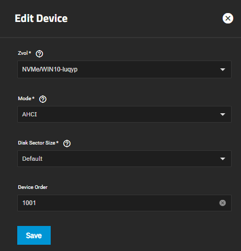Click the Device Order label
The image size is (241, 251).
coord(33,187)
